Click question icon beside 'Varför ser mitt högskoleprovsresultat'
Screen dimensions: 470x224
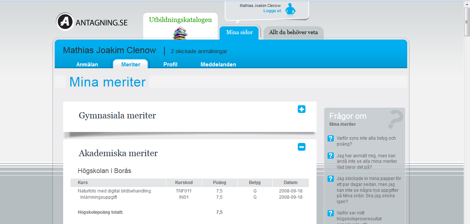coord(330,213)
